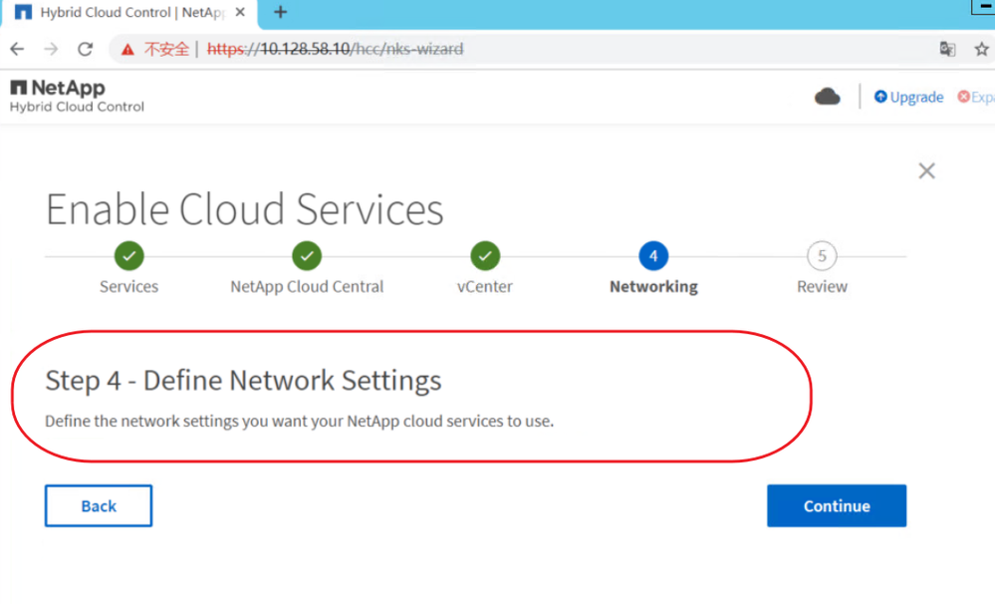The image size is (995, 604).
Task: Click the browser forward arrow
Action: pos(51,49)
